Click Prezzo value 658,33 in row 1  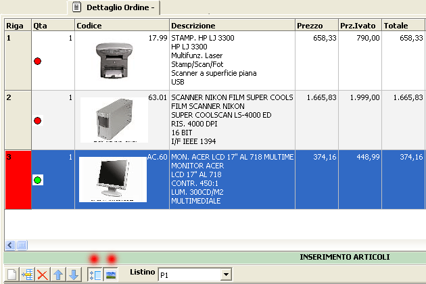pyautogui.click(x=325, y=38)
